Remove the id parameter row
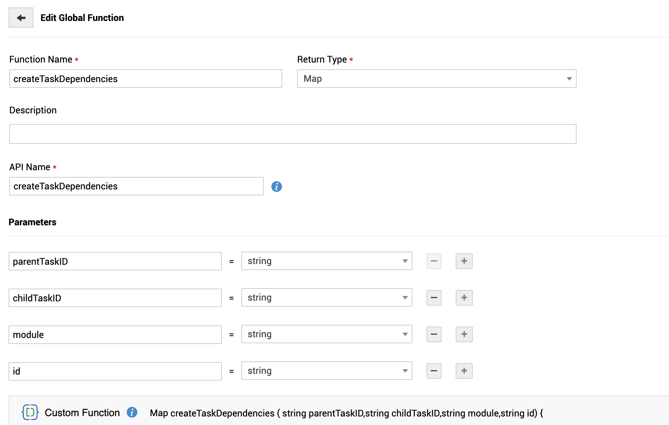 tap(434, 371)
